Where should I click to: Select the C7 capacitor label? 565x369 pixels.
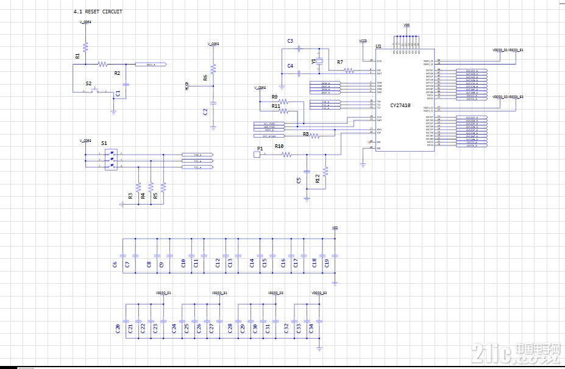[x=127, y=264]
